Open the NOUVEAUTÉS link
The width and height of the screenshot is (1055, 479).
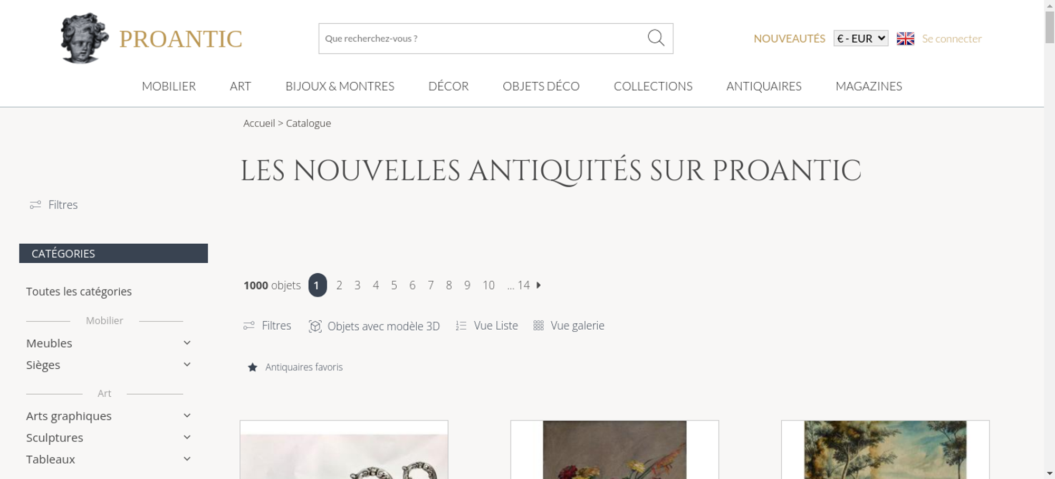pyautogui.click(x=789, y=39)
